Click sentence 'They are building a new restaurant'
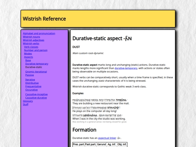Screen dimensions: 196x147 pos(101,103)
